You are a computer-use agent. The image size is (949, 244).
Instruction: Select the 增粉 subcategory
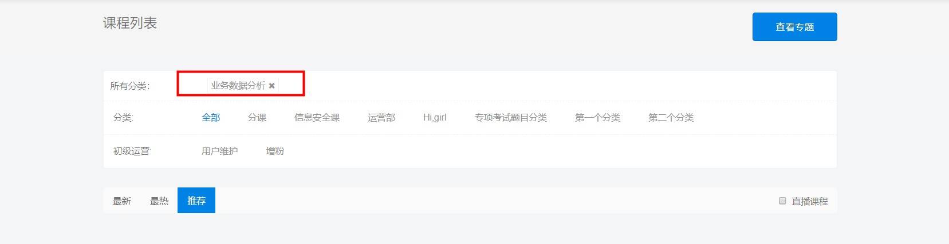tap(275, 151)
